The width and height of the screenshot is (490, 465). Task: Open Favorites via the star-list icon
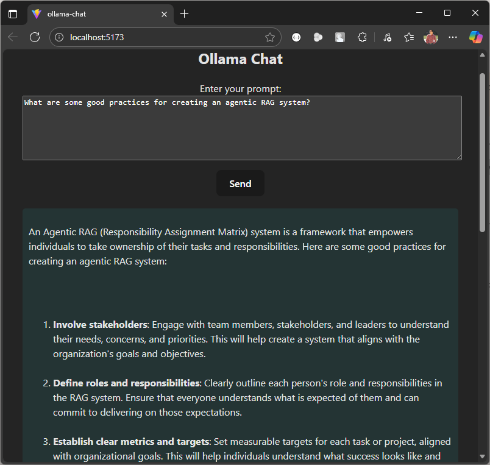tap(408, 37)
